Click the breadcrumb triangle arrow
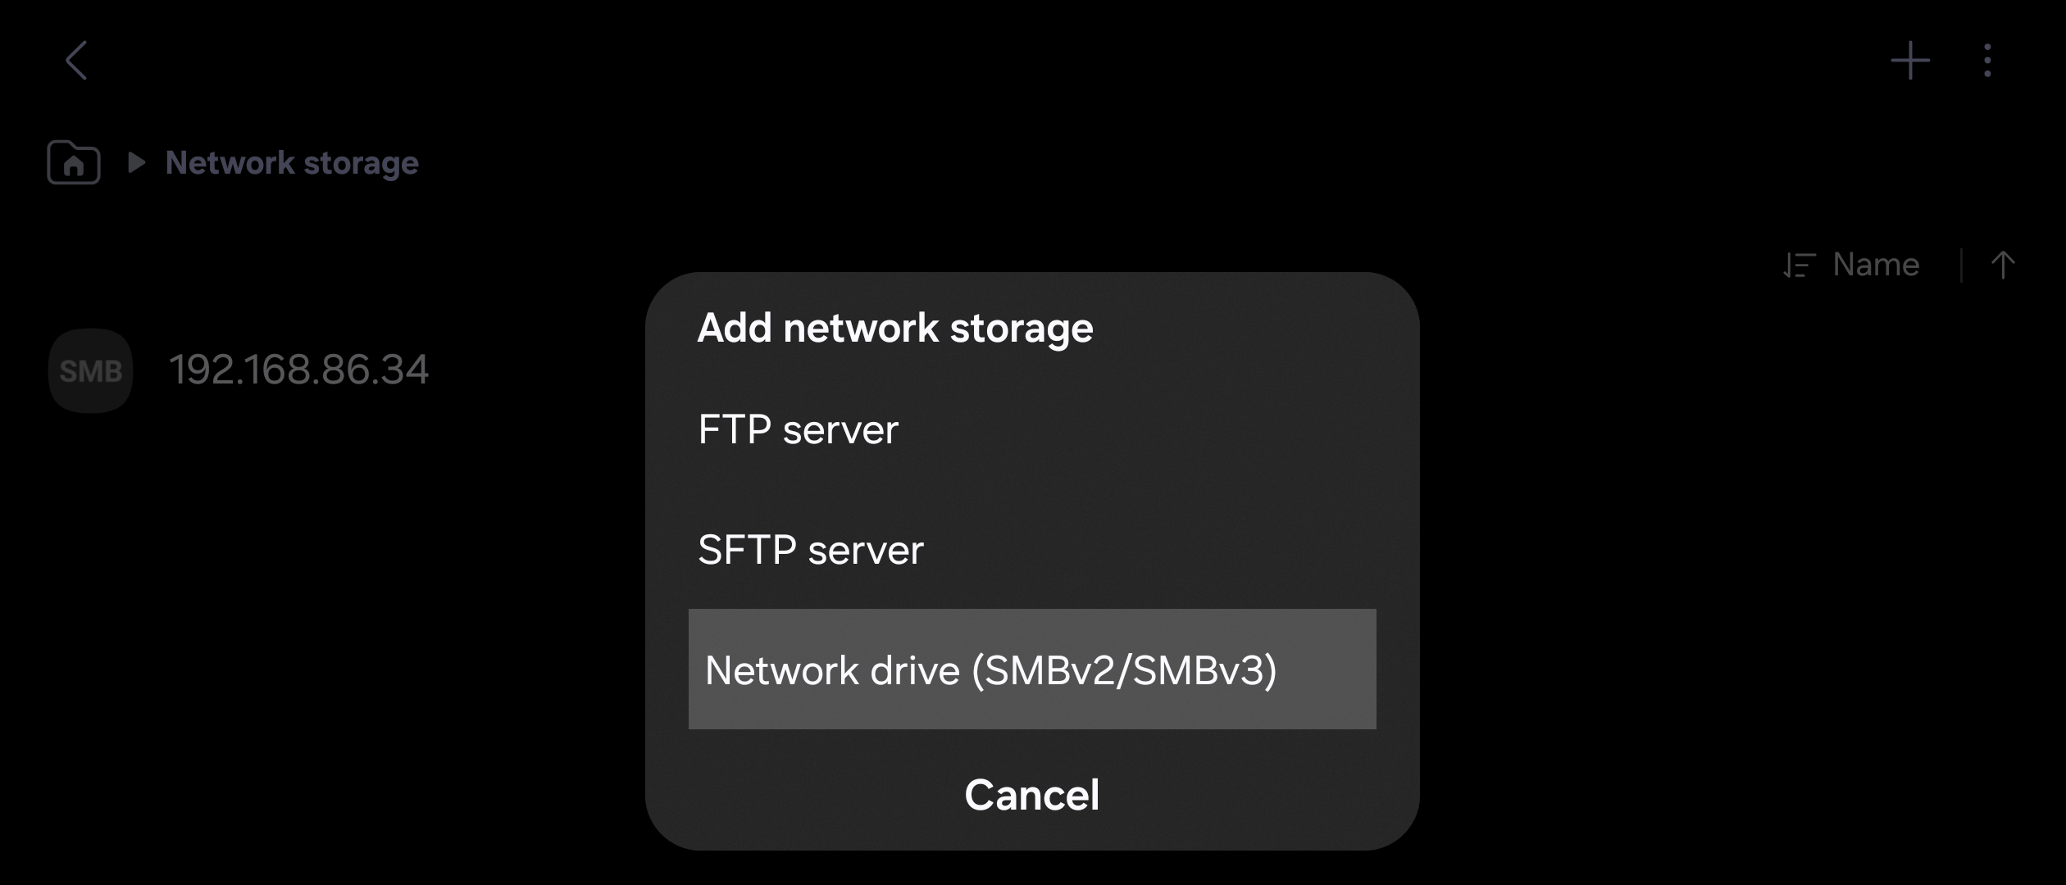Viewport: 2066px width, 885px height. pyautogui.click(x=137, y=162)
